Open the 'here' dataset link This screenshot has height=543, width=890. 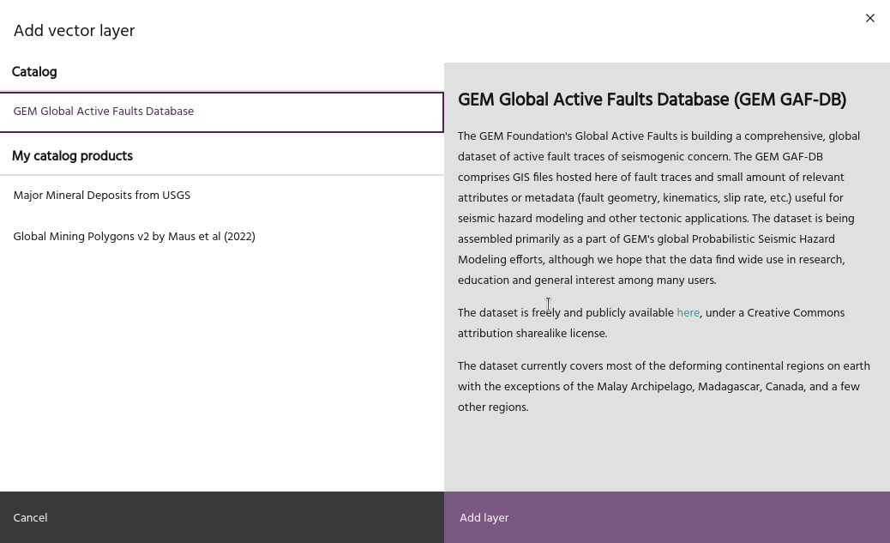click(688, 313)
